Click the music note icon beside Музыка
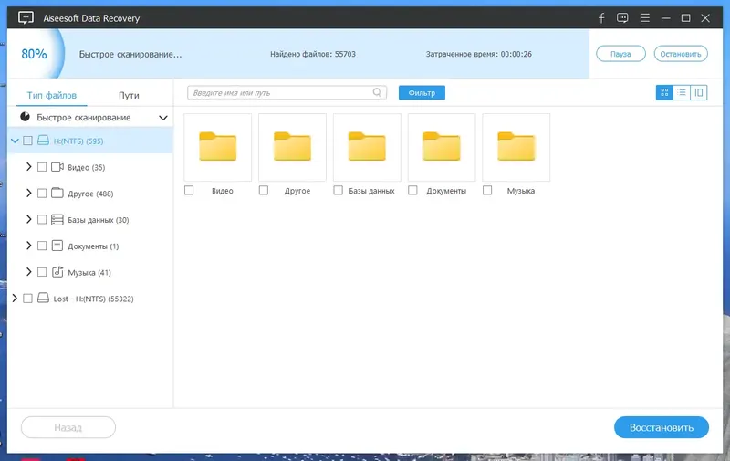 click(x=57, y=271)
